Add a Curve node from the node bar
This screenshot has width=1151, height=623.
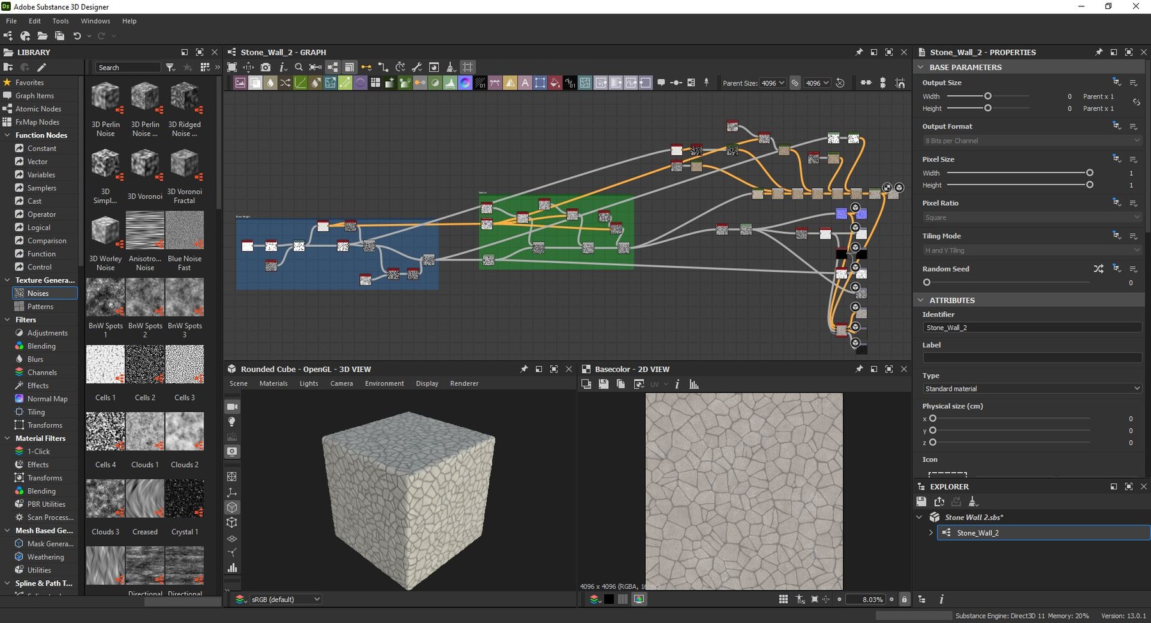pos(300,82)
